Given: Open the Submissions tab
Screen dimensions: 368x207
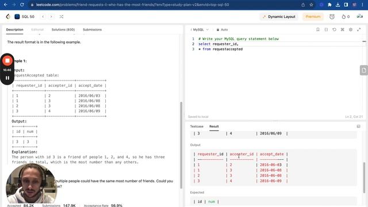Looking at the screenshot, I should [92, 29].
